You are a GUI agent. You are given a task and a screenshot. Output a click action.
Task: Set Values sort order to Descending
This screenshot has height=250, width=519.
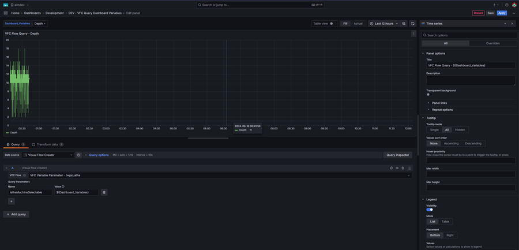click(x=473, y=143)
